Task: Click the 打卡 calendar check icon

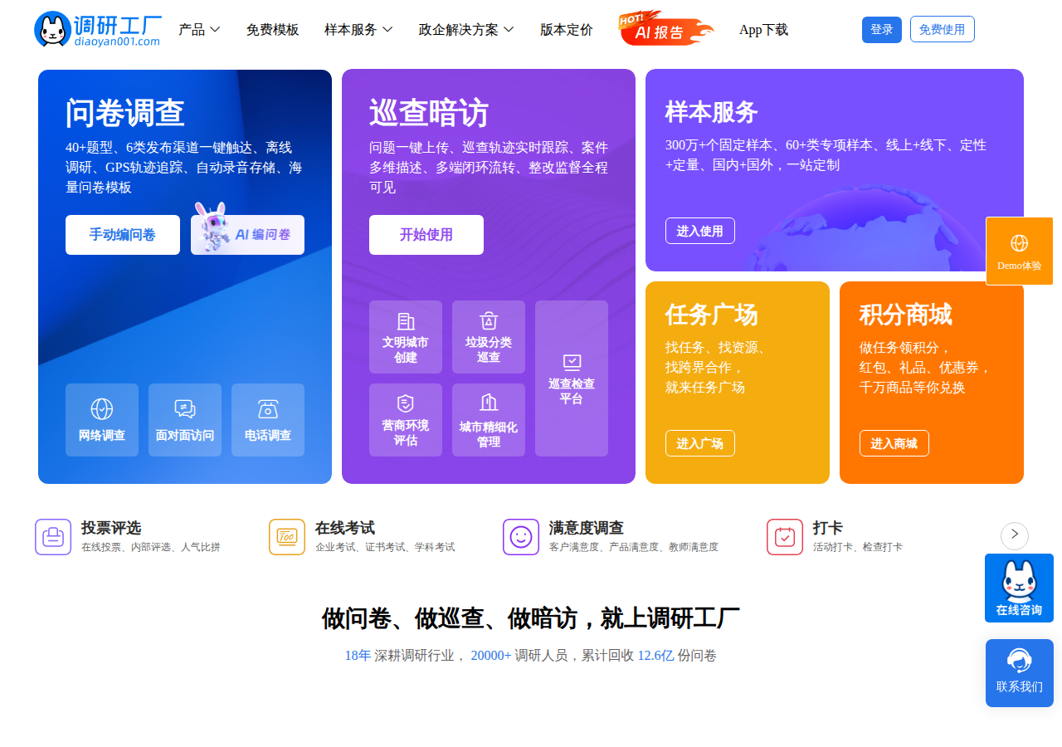Action: (785, 537)
